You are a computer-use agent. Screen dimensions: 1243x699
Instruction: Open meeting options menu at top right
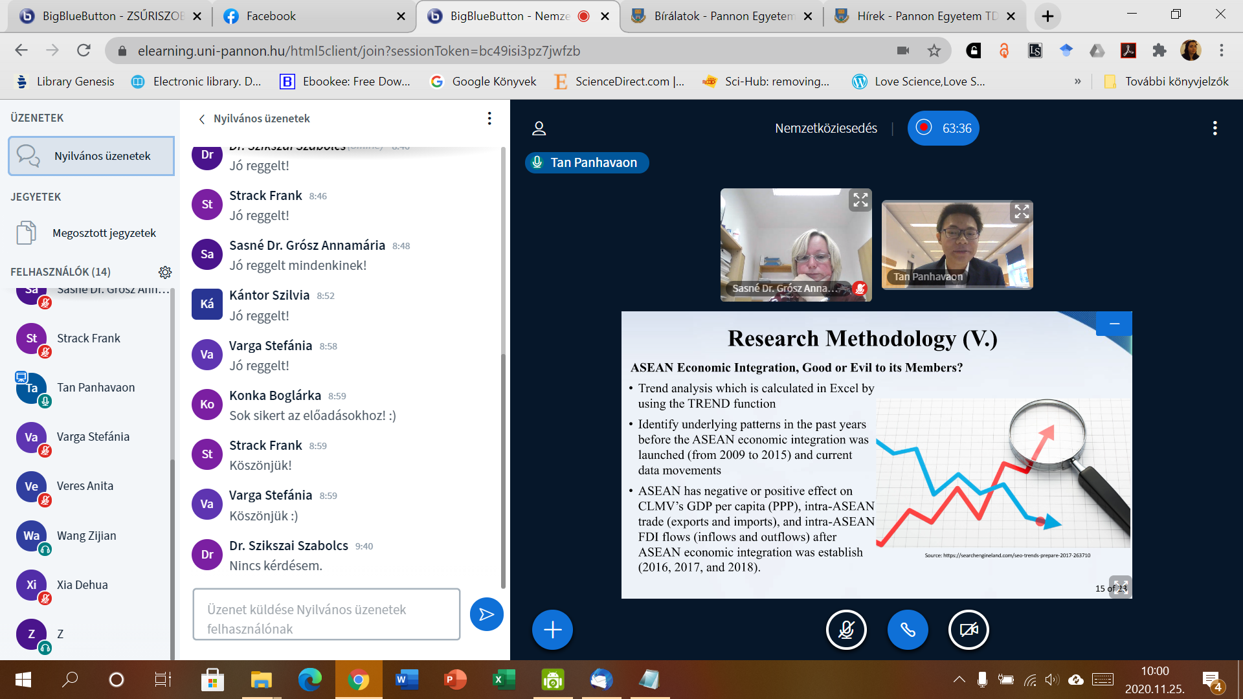[x=1215, y=128]
